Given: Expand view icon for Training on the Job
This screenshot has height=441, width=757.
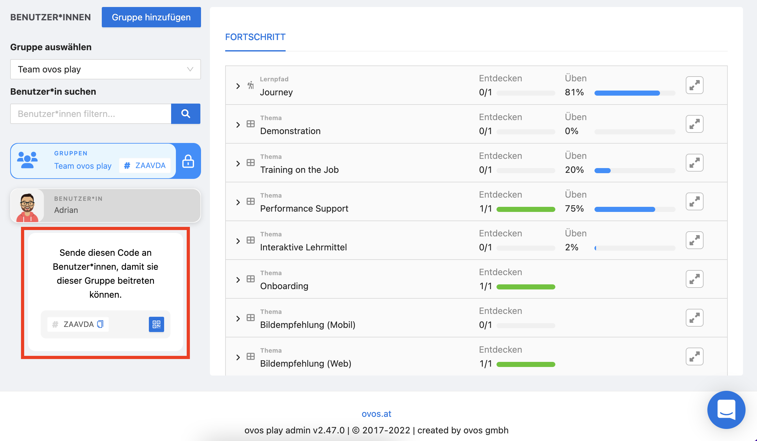Looking at the screenshot, I should click(x=694, y=163).
